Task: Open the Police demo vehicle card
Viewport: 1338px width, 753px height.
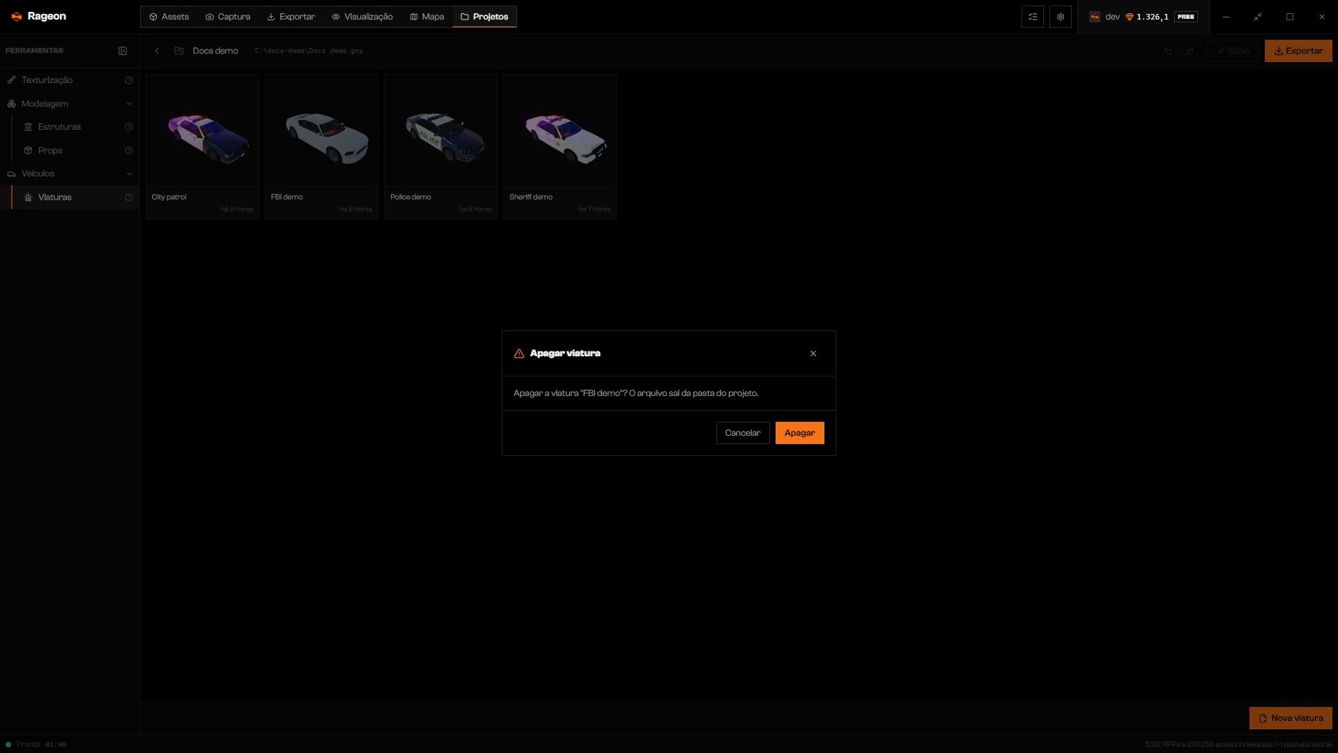Action: 440,147
